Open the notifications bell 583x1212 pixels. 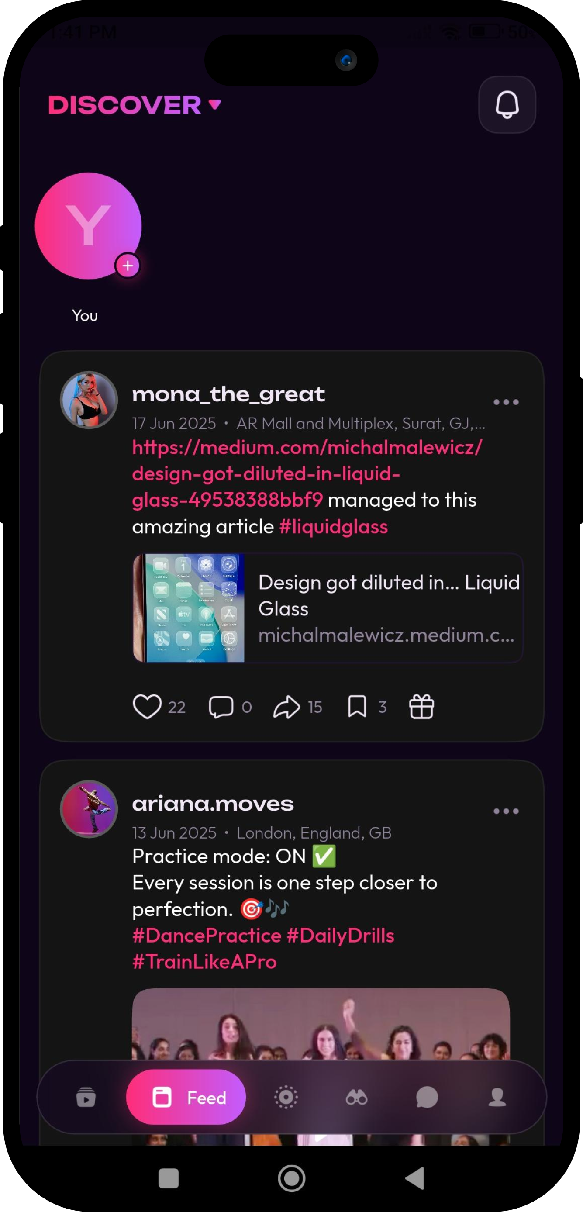(x=507, y=104)
